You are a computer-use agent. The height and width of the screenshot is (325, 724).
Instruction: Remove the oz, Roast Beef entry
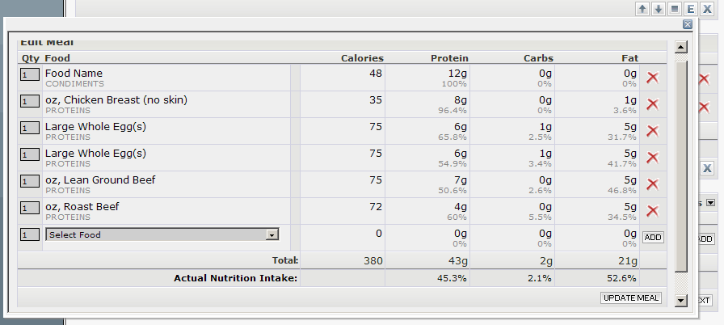point(653,211)
